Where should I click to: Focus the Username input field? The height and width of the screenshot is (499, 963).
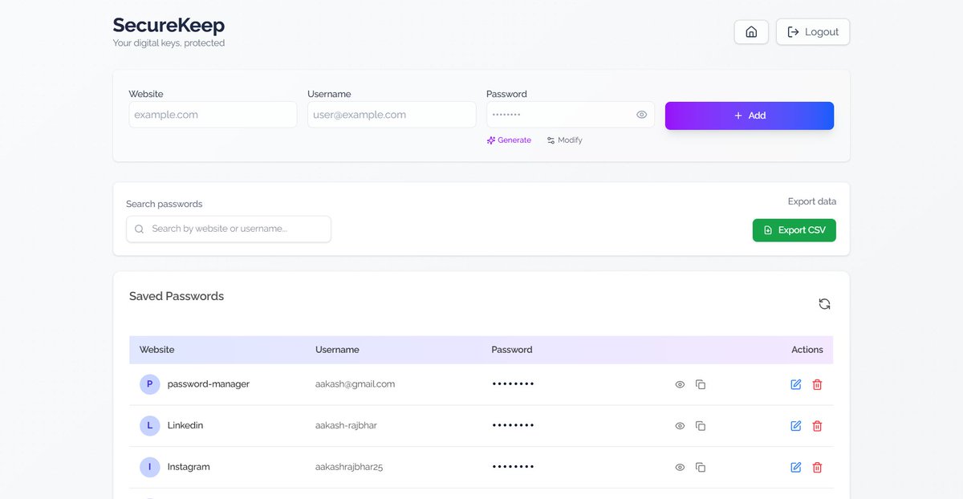coord(392,115)
